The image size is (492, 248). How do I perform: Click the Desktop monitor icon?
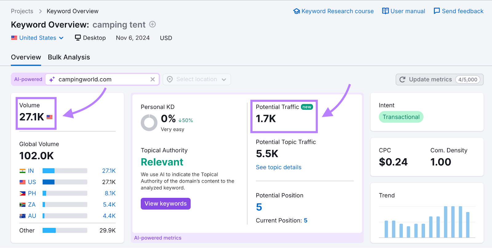coord(78,37)
